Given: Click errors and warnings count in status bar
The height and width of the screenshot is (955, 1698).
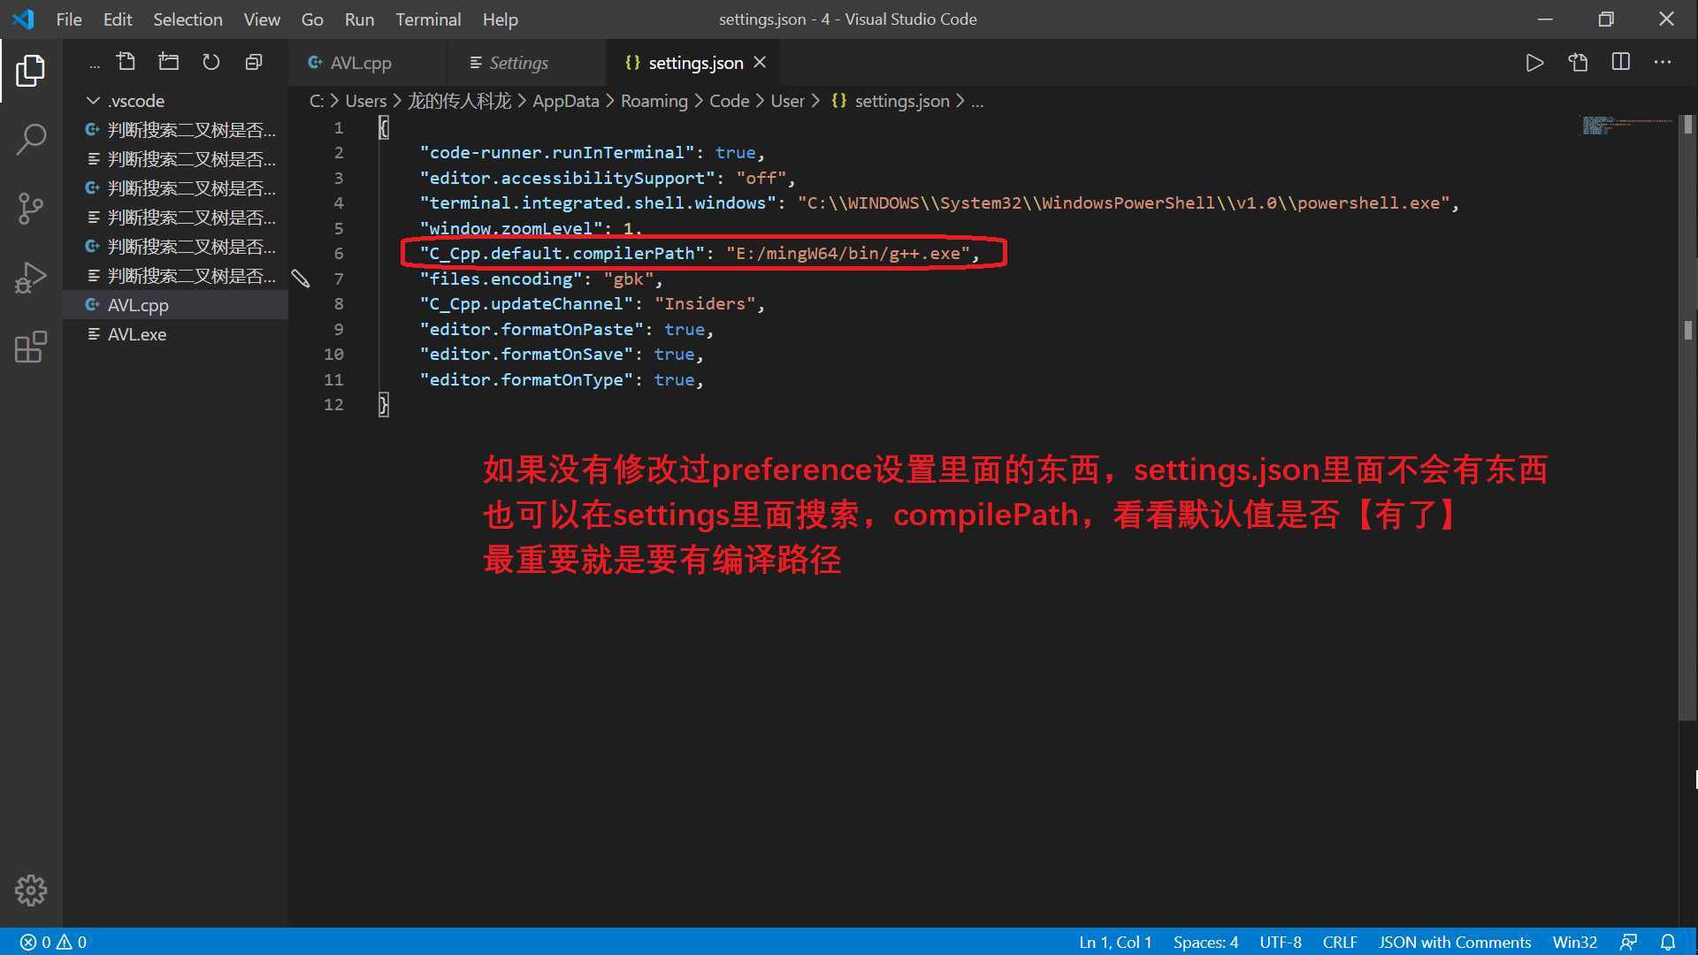Looking at the screenshot, I should click(53, 943).
